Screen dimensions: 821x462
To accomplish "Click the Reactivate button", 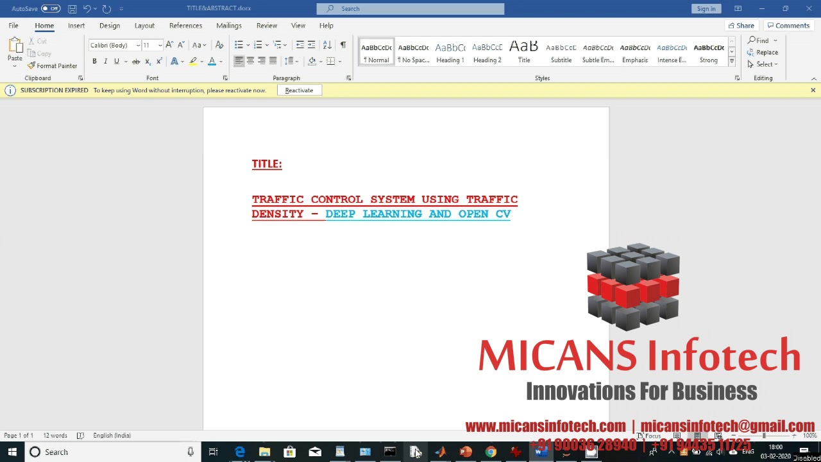I will 300,90.
